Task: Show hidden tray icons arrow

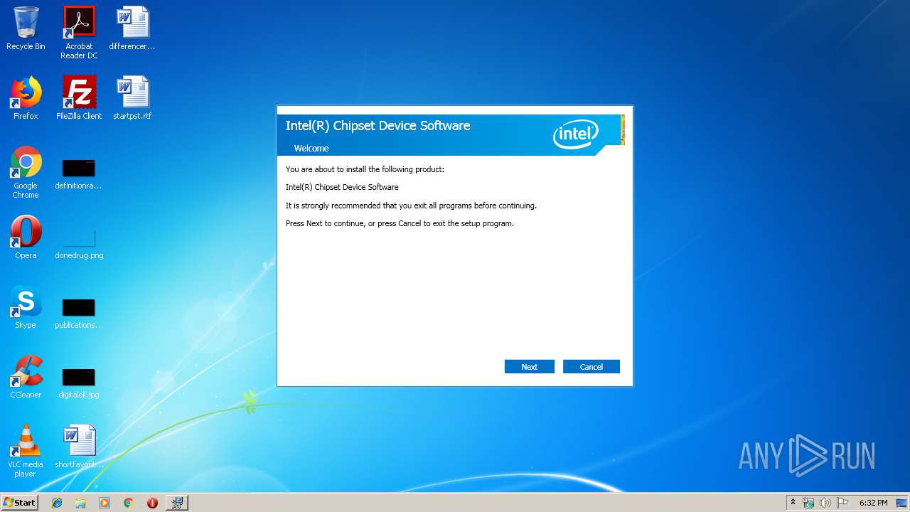Action: pos(793,503)
